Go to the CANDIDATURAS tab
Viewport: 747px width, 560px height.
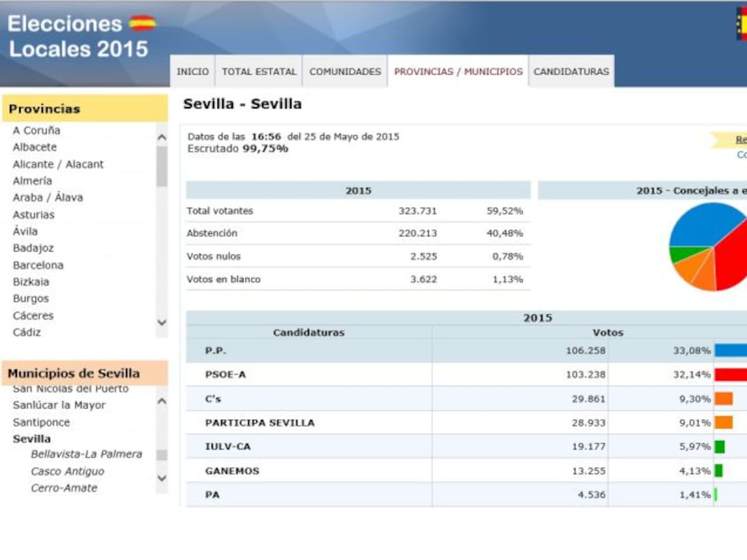571,72
